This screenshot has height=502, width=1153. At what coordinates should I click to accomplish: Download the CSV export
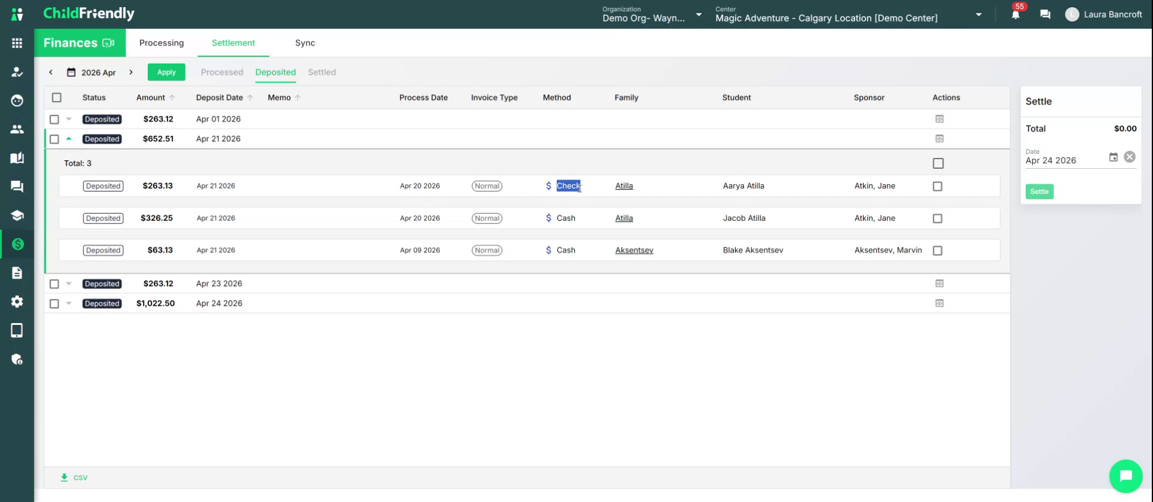point(74,477)
